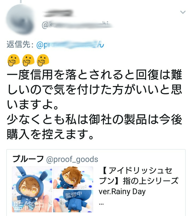This screenshot has width=192, height=216.
Task: Tap the third thinking face emoji
Action: coord(43,60)
